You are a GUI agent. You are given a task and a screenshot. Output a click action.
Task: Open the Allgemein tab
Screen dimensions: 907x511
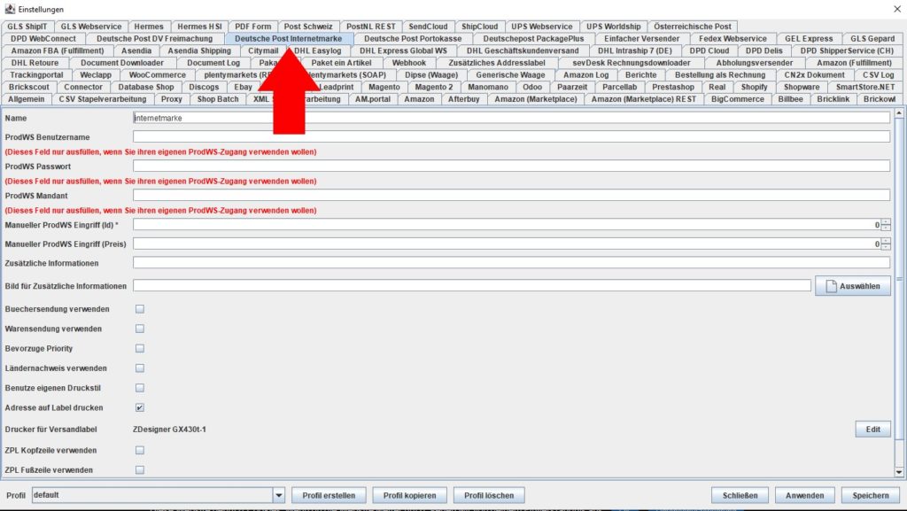(x=26, y=99)
